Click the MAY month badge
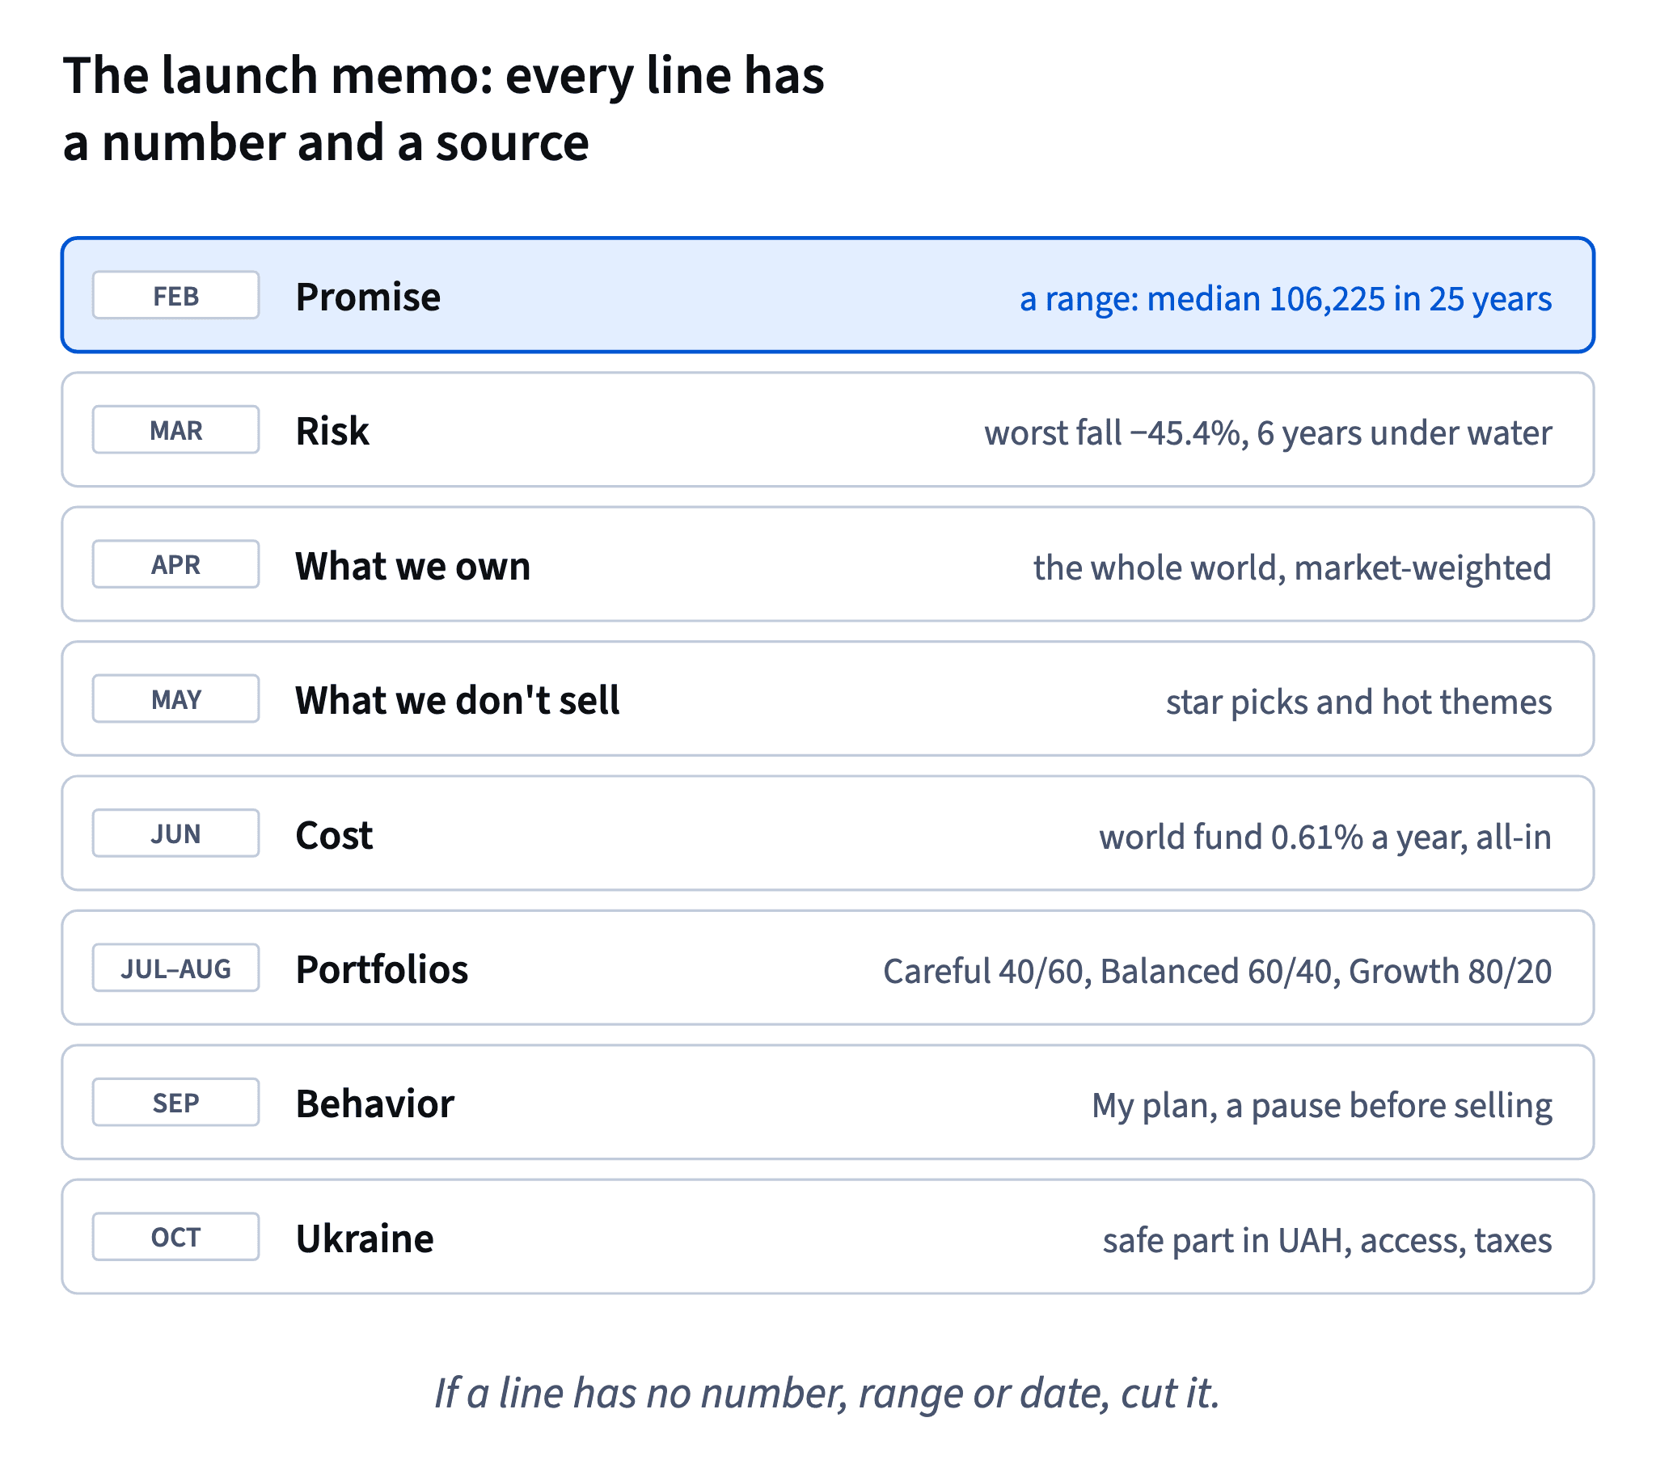Screen dimensions: 1656x1481 click(x=175, y=698)
